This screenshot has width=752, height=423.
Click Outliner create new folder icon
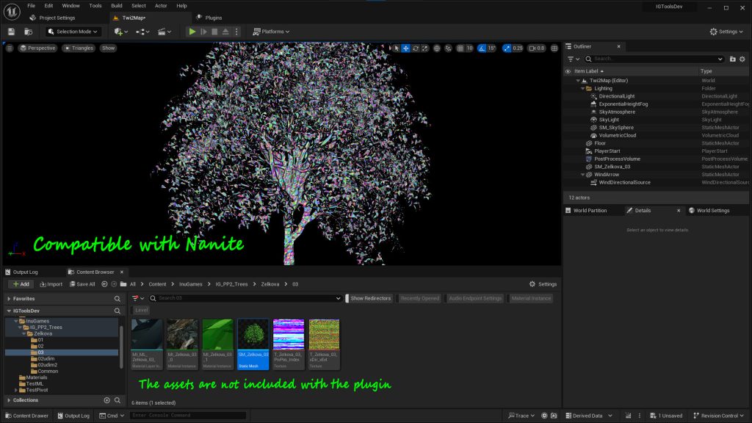(732, 59)
